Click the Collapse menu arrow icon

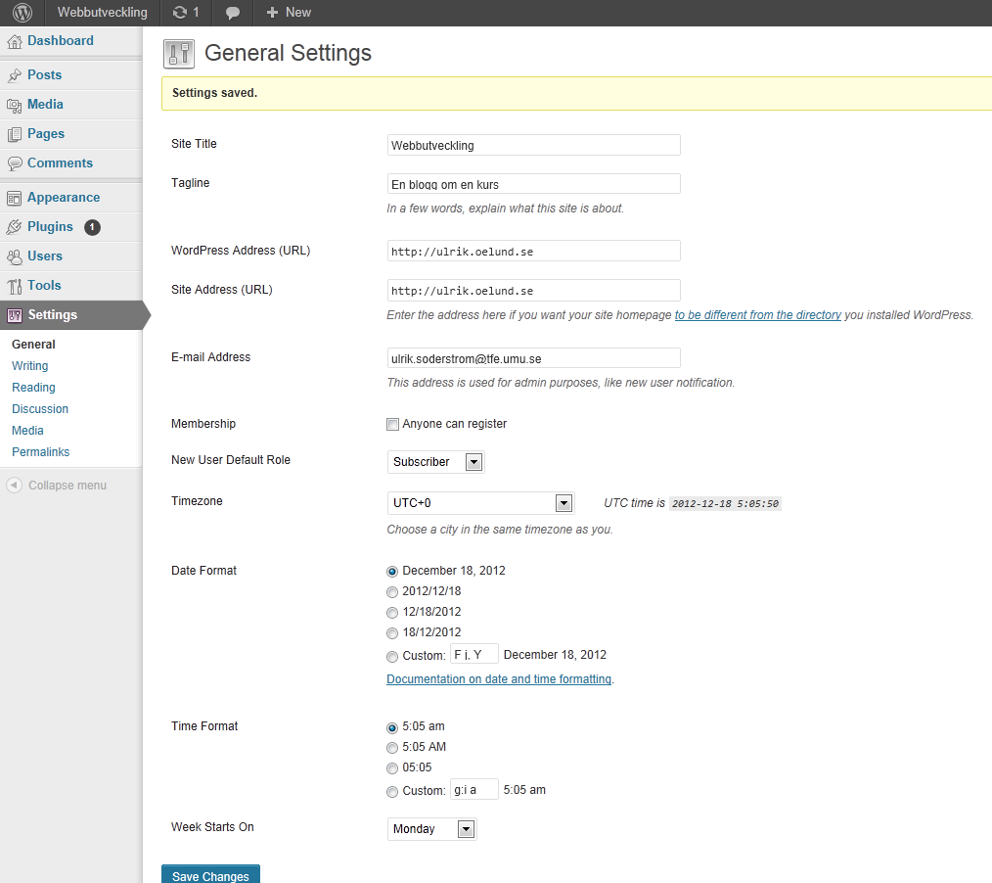pos(14,486)
